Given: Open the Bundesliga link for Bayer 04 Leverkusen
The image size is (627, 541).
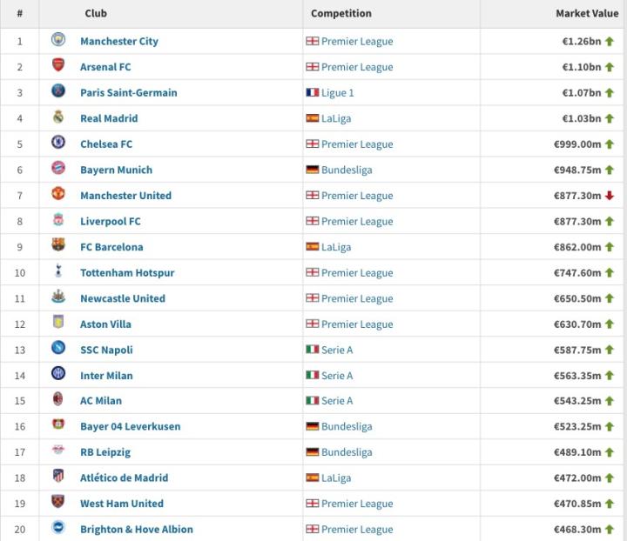Looking at the screenshot, I should click(x=347, y=427).
